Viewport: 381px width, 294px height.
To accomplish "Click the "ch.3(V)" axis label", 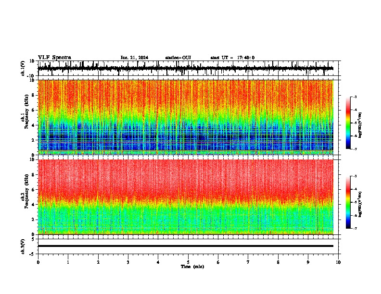I will click(x=23, y=246).
